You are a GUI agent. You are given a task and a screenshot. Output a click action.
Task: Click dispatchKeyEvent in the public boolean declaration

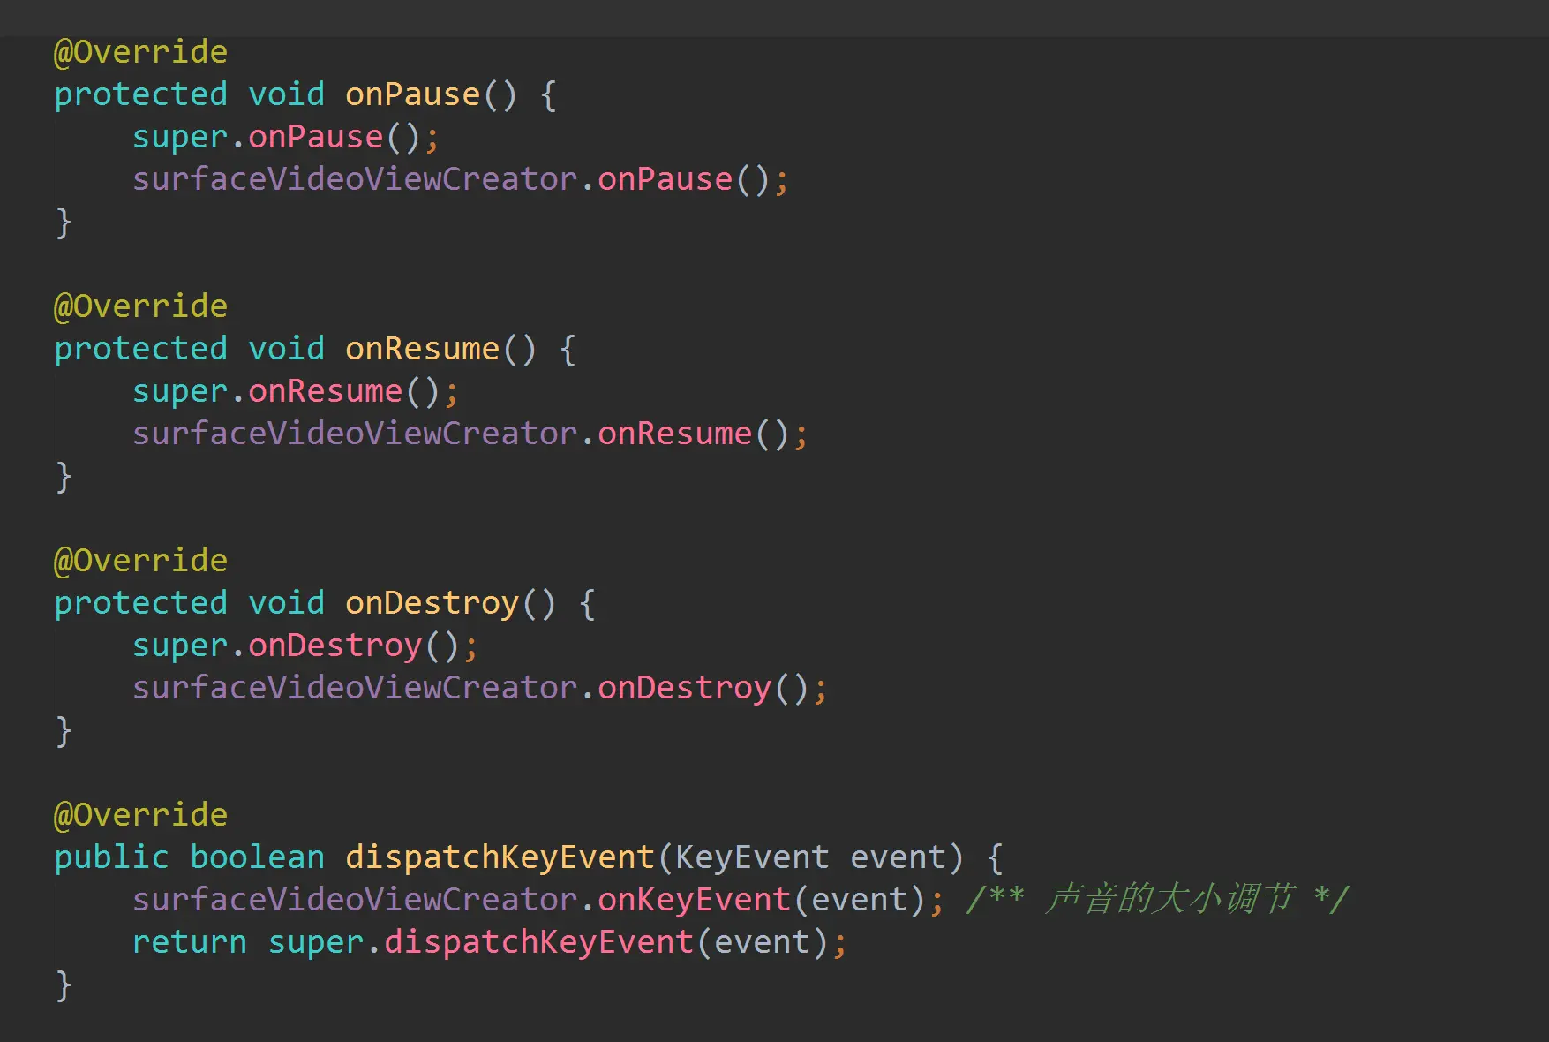click(500, 857)
